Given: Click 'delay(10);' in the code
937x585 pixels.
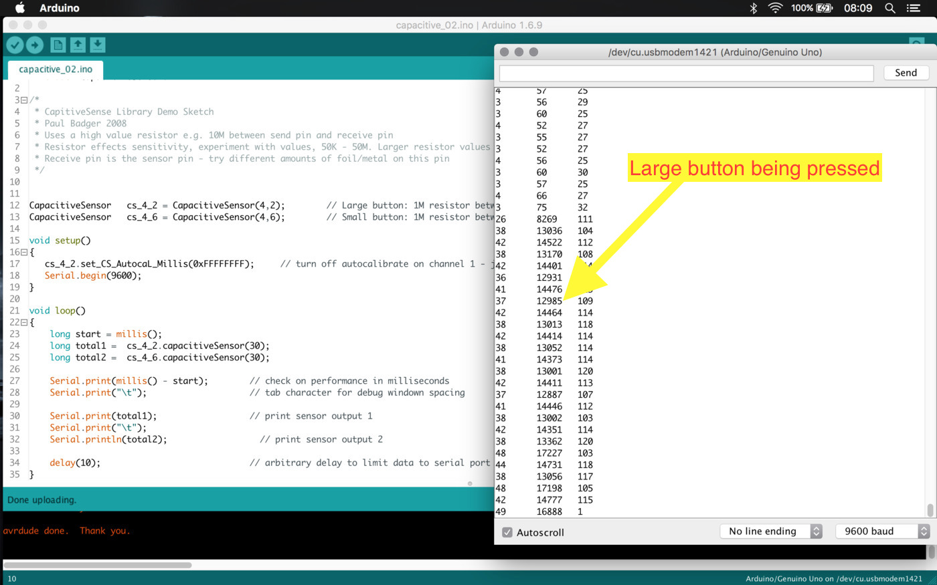Looking at the screenshot, I should pyautogui.click(x=75, y=463).
